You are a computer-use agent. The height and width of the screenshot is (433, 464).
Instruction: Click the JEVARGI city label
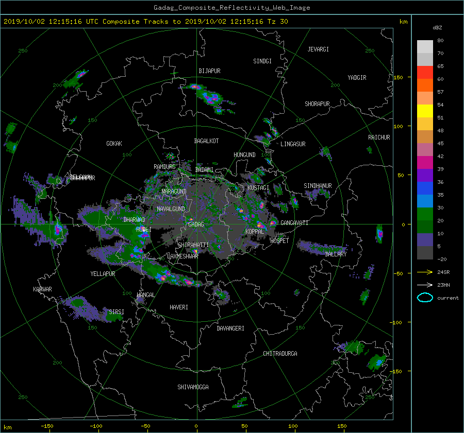point(318,49)
